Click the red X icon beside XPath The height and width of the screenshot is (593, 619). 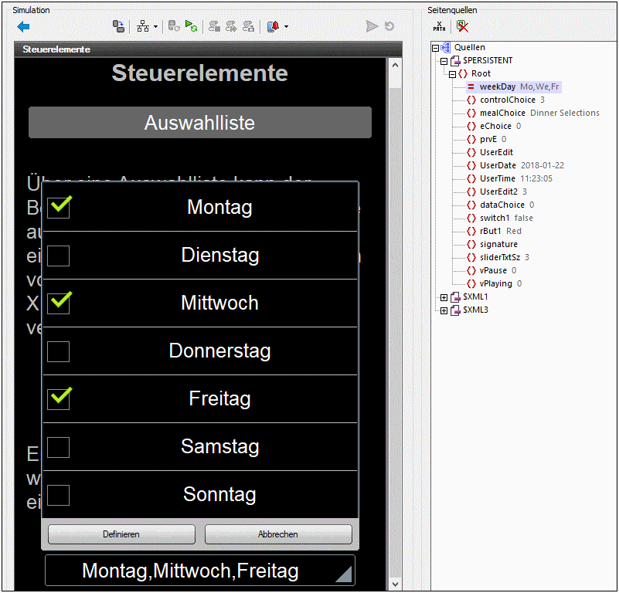point(462,26)
